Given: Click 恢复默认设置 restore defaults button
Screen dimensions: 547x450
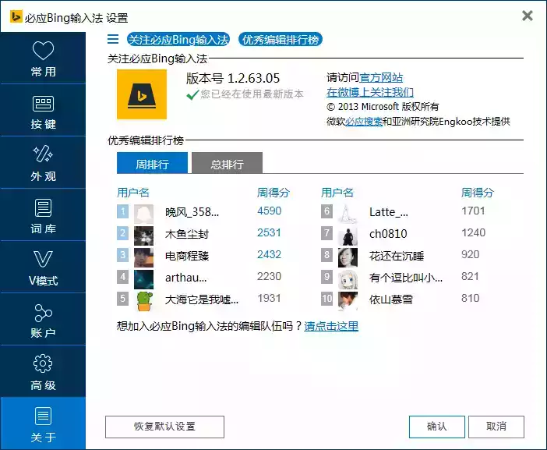Looking at the screenshot, I should [164, 427].
